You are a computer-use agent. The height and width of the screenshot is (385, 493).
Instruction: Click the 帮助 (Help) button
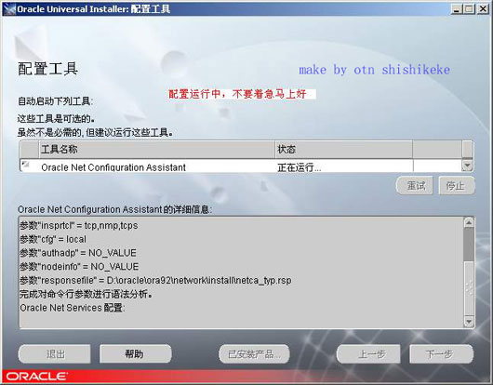click(136, 354)
